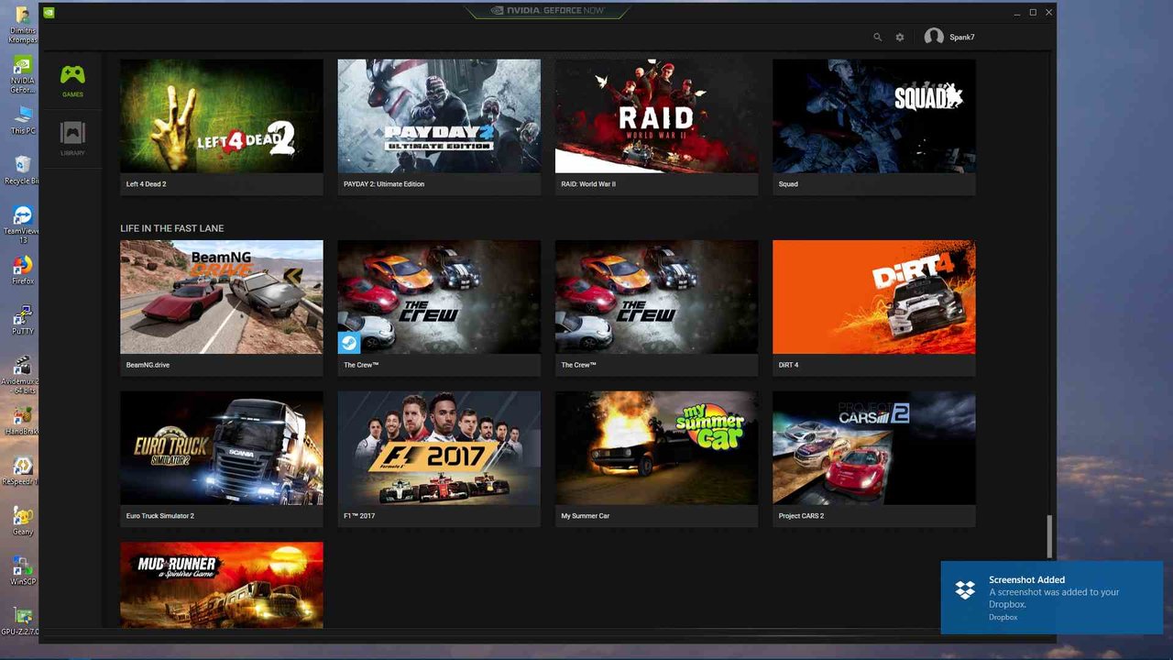Open the Dropbox 'Screenshot Added' notification

pyautogui.click(x=1052, y=598)
